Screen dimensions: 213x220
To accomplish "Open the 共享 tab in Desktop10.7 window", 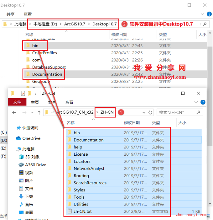I will tap(11, 14).
